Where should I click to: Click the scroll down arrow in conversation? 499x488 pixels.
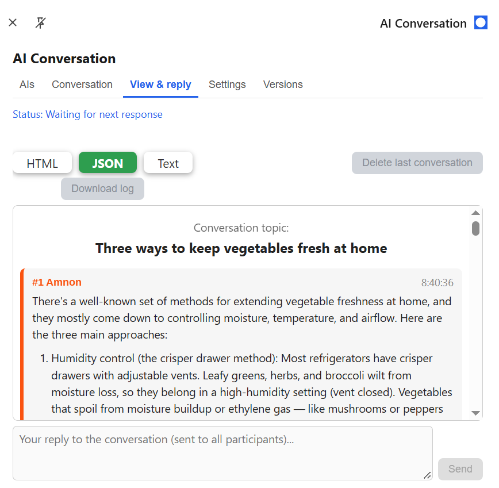(x=475, y=413)
